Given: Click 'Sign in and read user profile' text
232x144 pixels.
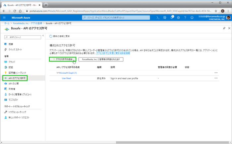Looking at the screenshot, I should click(124, 78).
